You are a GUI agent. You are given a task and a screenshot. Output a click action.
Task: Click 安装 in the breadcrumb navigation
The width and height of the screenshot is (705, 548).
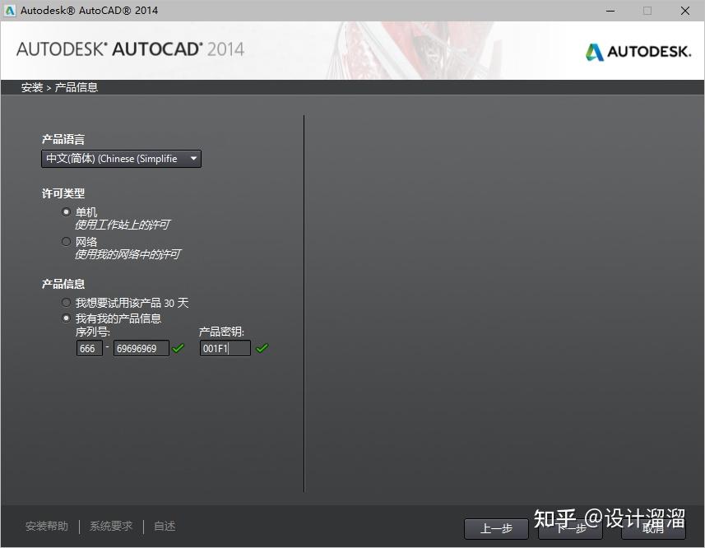point(31,86)
